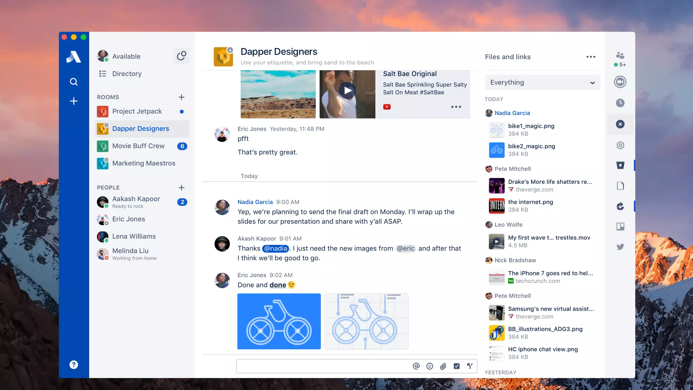
Task: Open the Twitter integration icon
Action: [620, 247]
